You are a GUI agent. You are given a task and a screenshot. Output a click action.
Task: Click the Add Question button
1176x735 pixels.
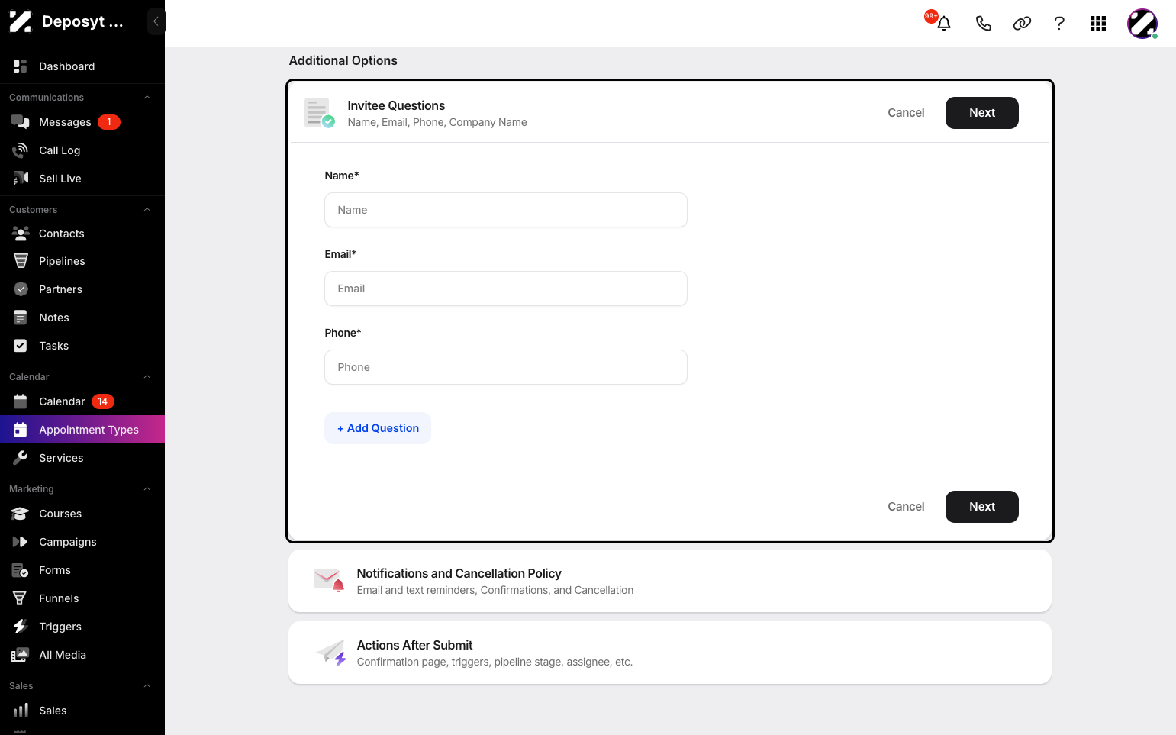click(378, 428)
